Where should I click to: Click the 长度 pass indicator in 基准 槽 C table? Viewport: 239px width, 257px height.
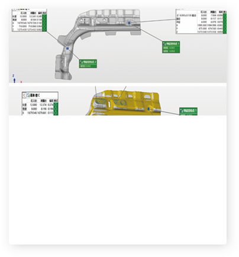(56, 105)
